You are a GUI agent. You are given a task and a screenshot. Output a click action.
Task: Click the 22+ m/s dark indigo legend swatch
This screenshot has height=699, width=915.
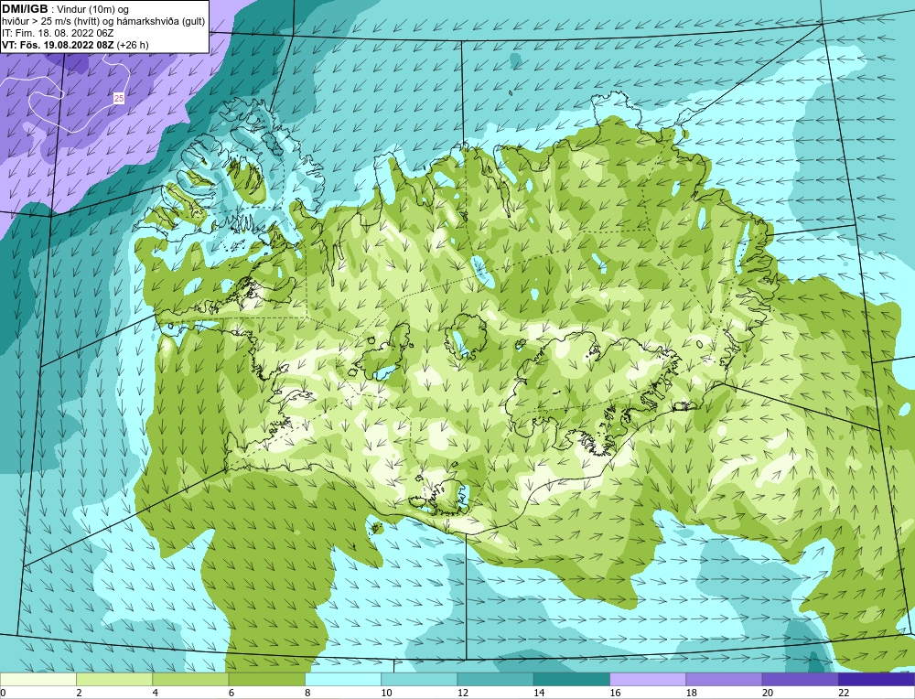877,680
